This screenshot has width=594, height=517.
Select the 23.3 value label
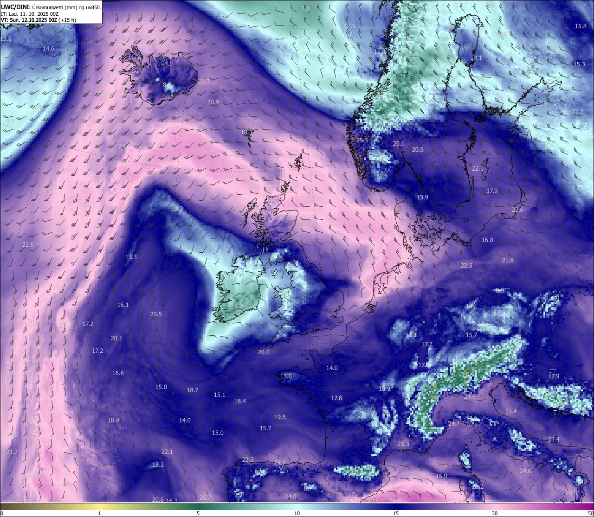pyautogui.click(x=403, y=444)
